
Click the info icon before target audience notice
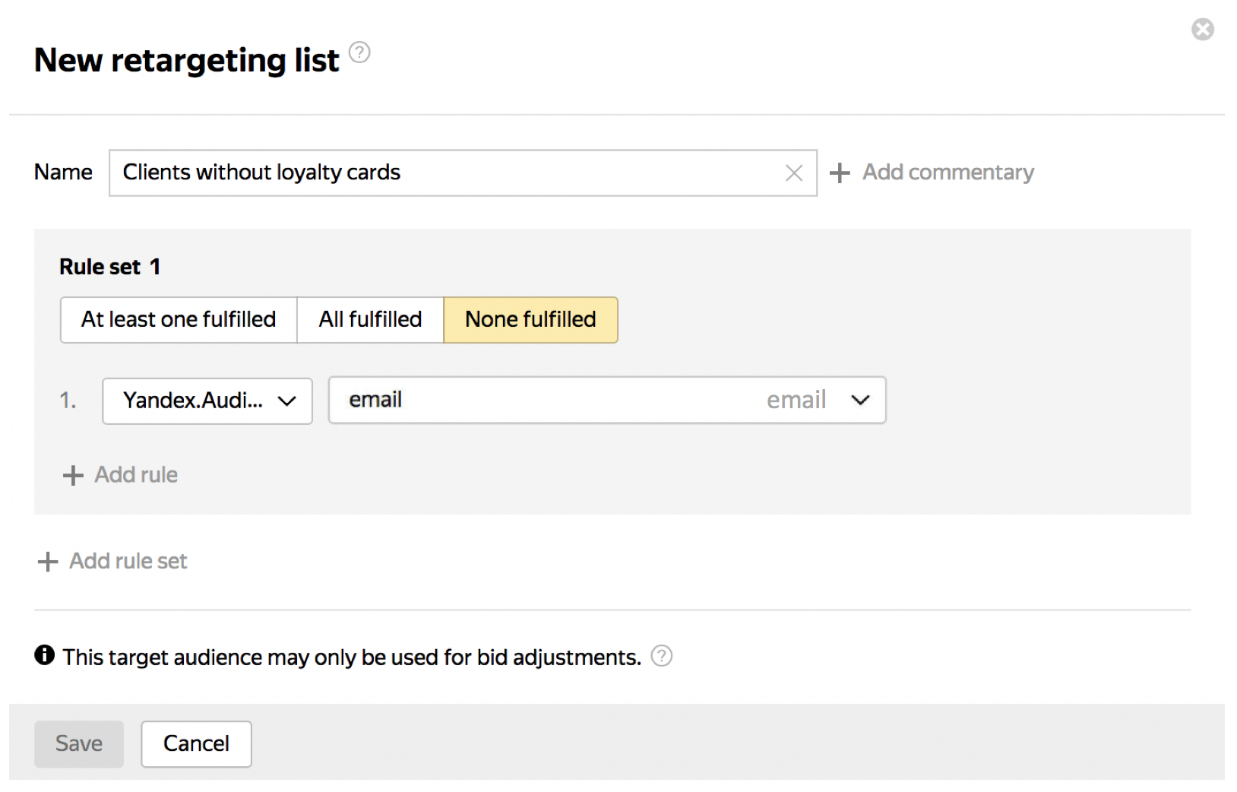[x=45, y=655]
